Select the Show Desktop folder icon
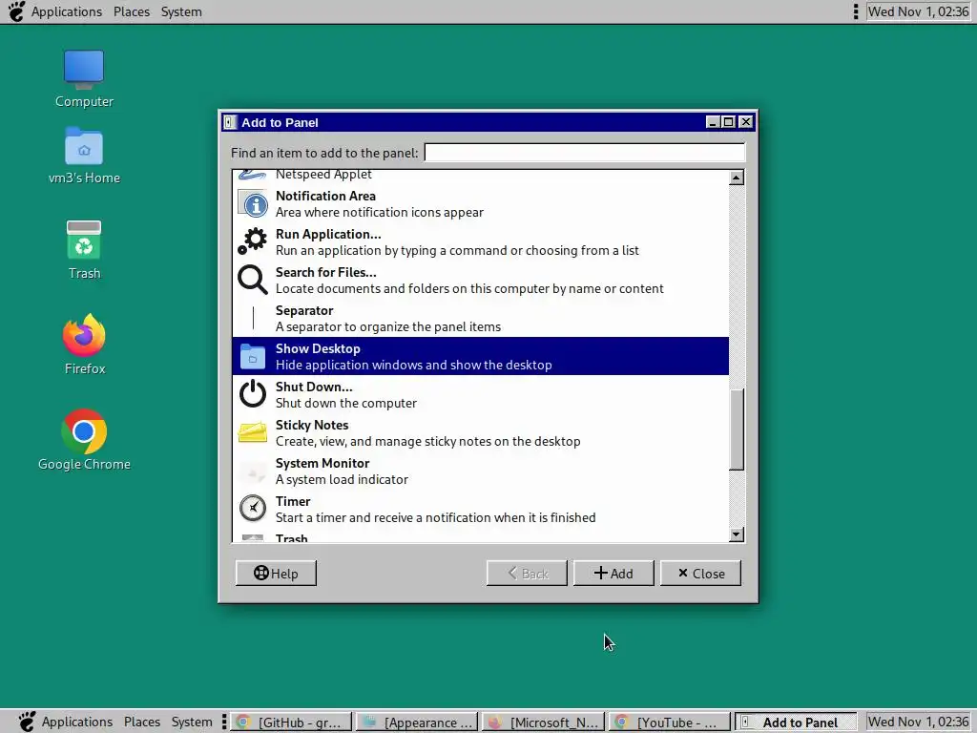This screenshot has height=733, width=977. point(252,357)
